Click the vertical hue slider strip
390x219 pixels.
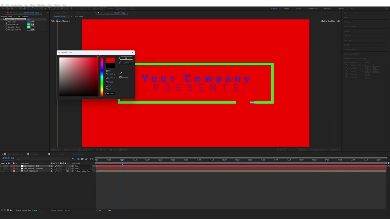pyautogui.click(x=102, y=77)
